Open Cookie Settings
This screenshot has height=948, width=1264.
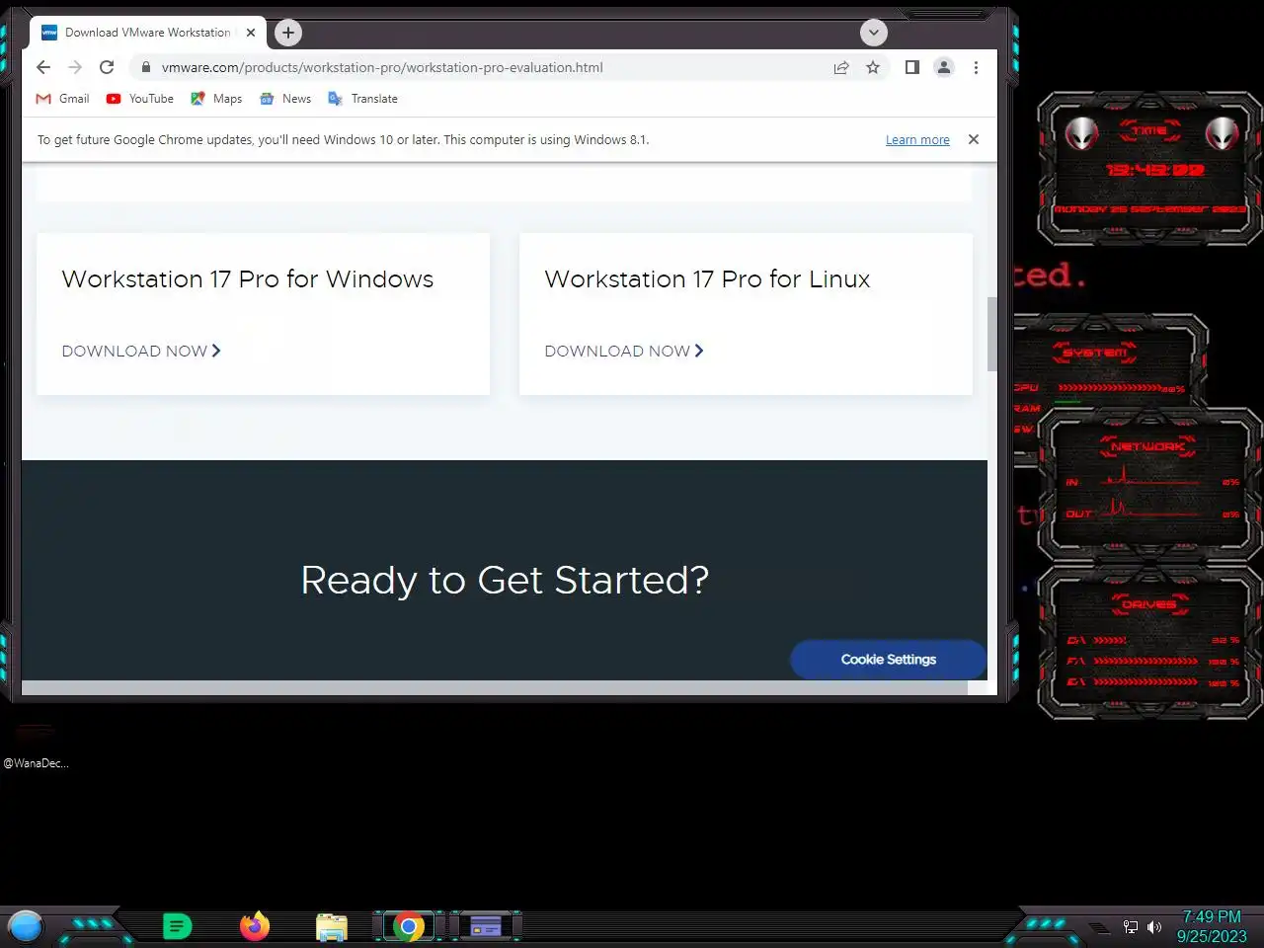(x=889, y=660)
